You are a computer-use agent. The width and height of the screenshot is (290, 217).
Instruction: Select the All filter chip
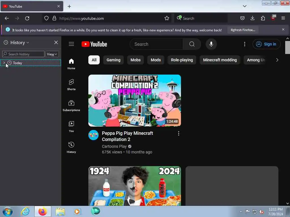(x=94, y=60)
